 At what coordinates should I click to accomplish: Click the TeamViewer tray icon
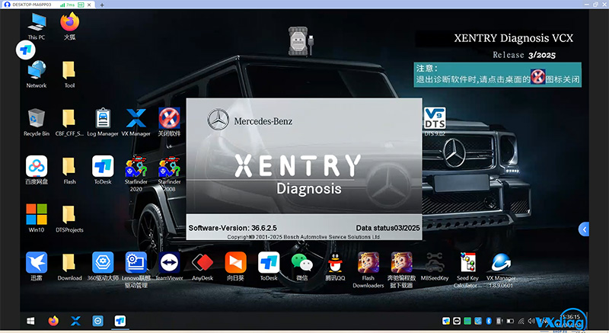pyautogui.click(x=457, y=321)
